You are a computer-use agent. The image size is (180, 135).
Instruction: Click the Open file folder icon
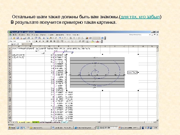(14, 38)
